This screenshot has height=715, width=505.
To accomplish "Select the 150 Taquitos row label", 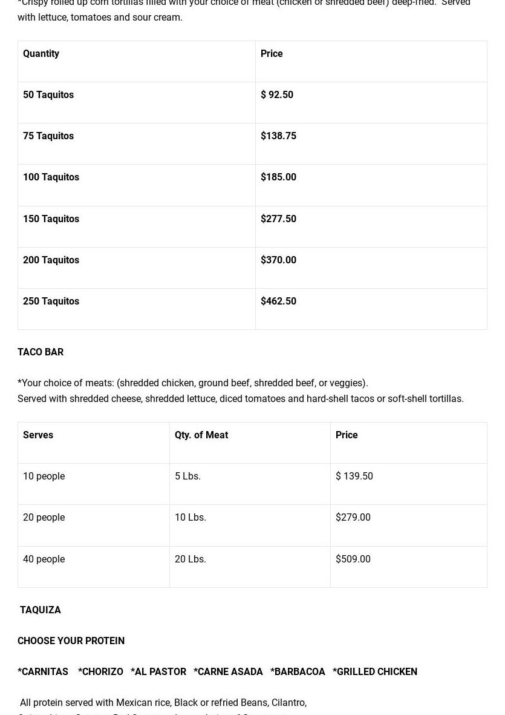I will click(51, 219).
